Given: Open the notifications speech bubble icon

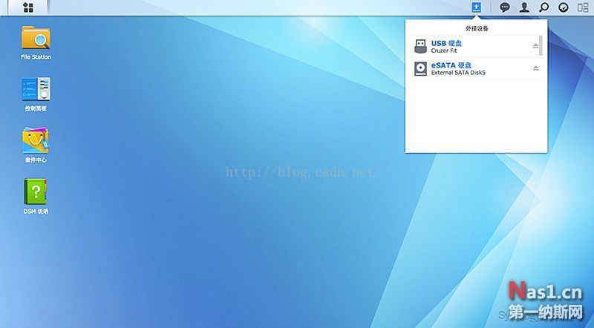Looking at the screenshot, I should [505, 7].
